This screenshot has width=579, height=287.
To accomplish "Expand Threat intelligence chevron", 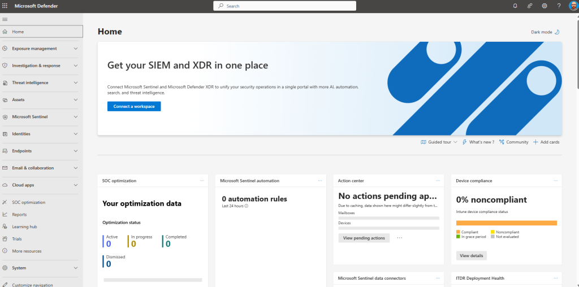I will [x=76, y=82].
